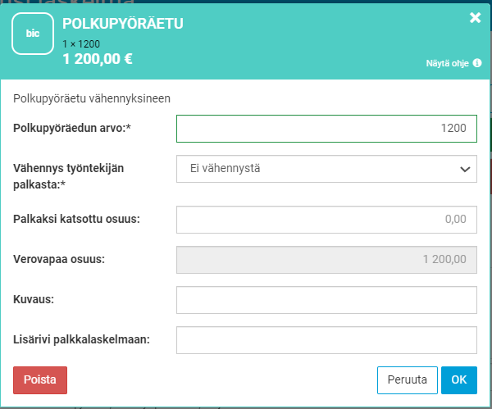
Task: Click the 1 200,00 € total in header
Action: 98,58
